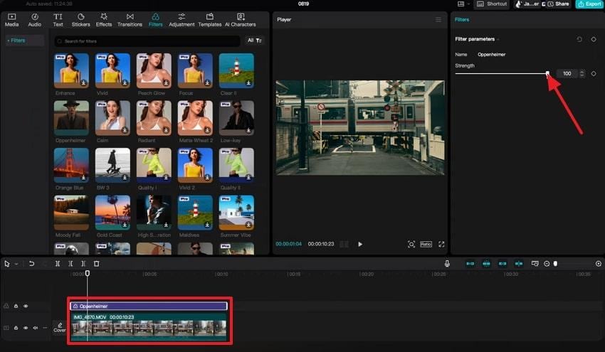Open the Audio tab
The width and height of the screenshot is (605, 352).
pos(35,20)
